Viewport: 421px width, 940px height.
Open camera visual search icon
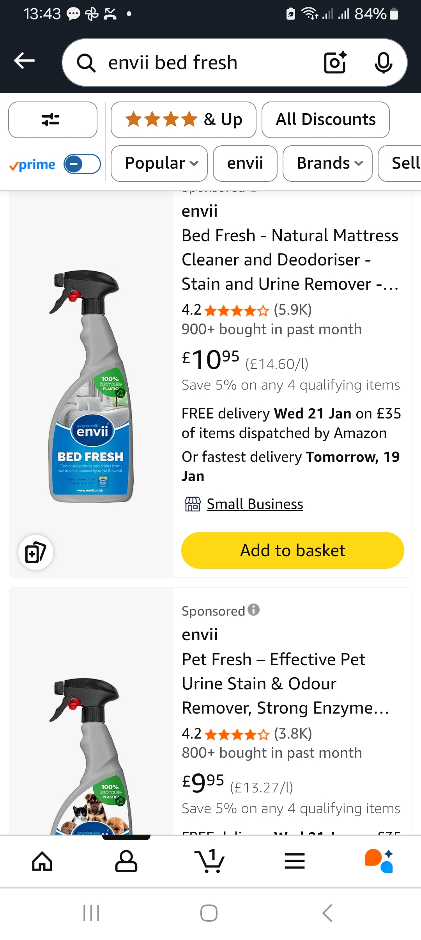pos(335,62)
